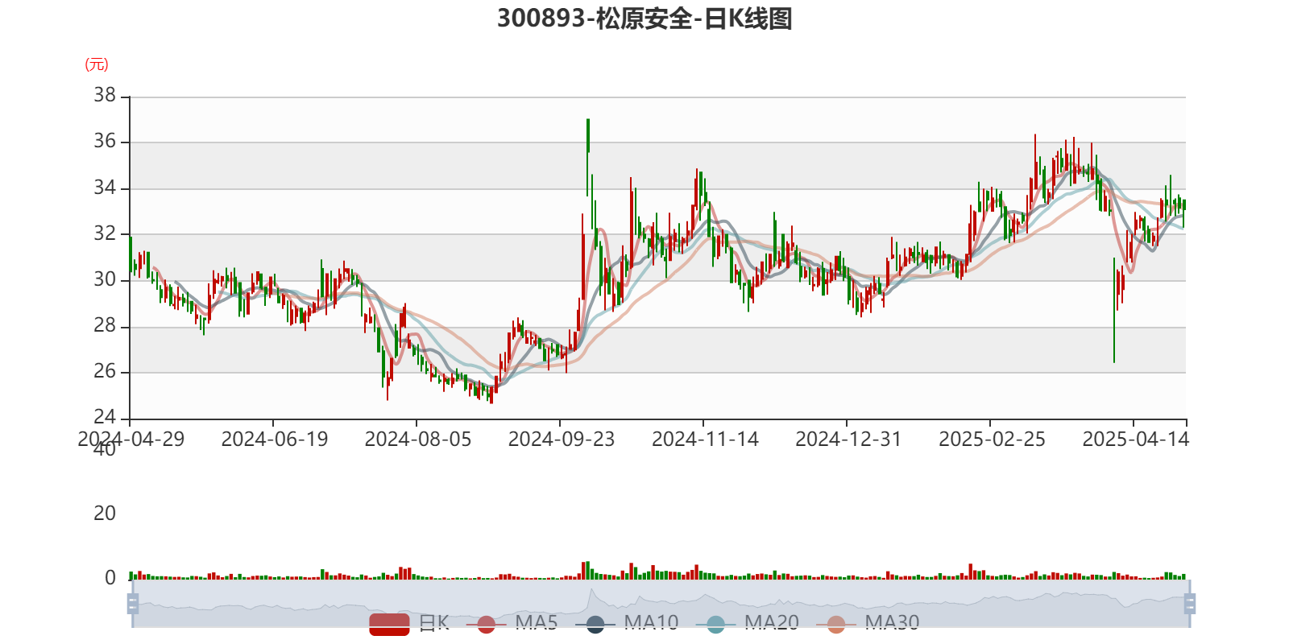1289x644 pixels.
Task: Click the 26 price axis label
Action: point(105,371)
